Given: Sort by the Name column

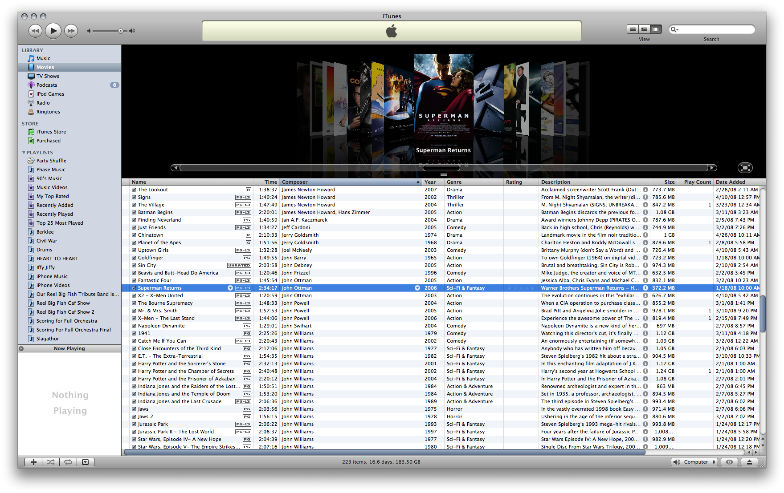Looking at the screenshot, I should click(192, 182).
